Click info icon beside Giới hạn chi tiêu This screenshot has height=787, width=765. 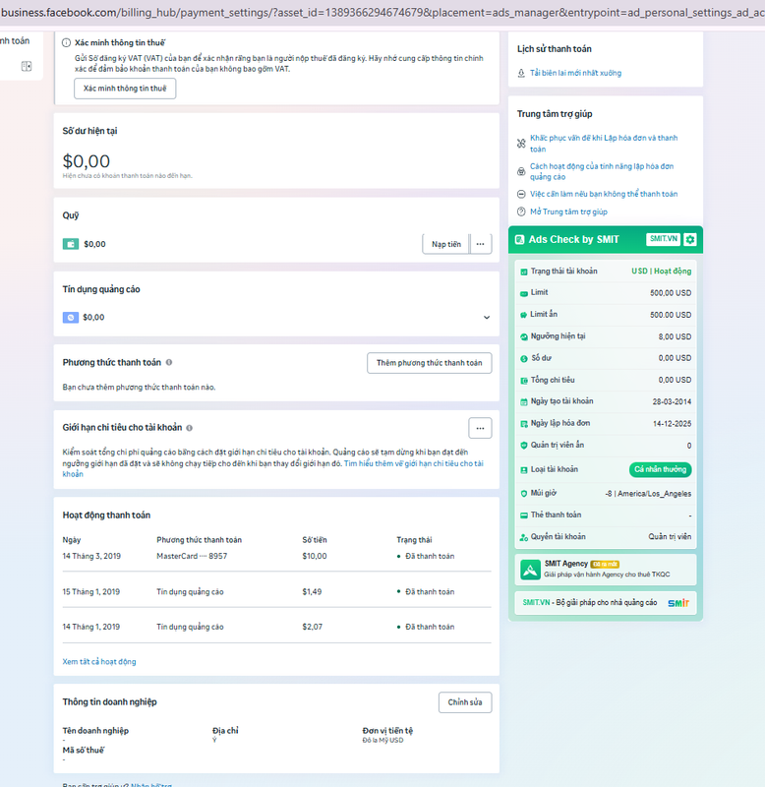(x=189, y=428)
